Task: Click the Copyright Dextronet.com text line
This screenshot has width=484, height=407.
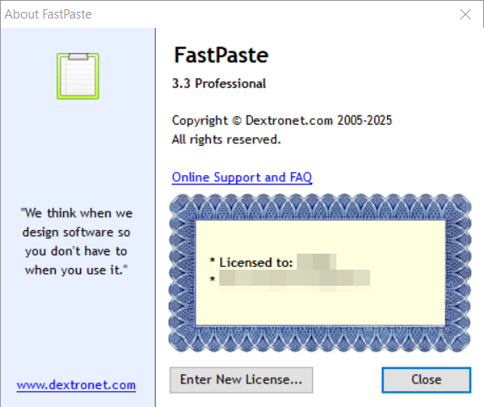Action: click(x=282, y=120)
